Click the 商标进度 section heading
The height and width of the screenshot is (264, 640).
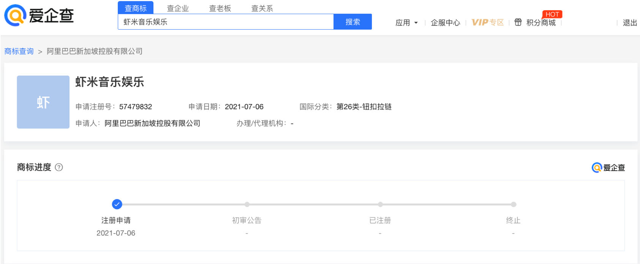(34, 167)
